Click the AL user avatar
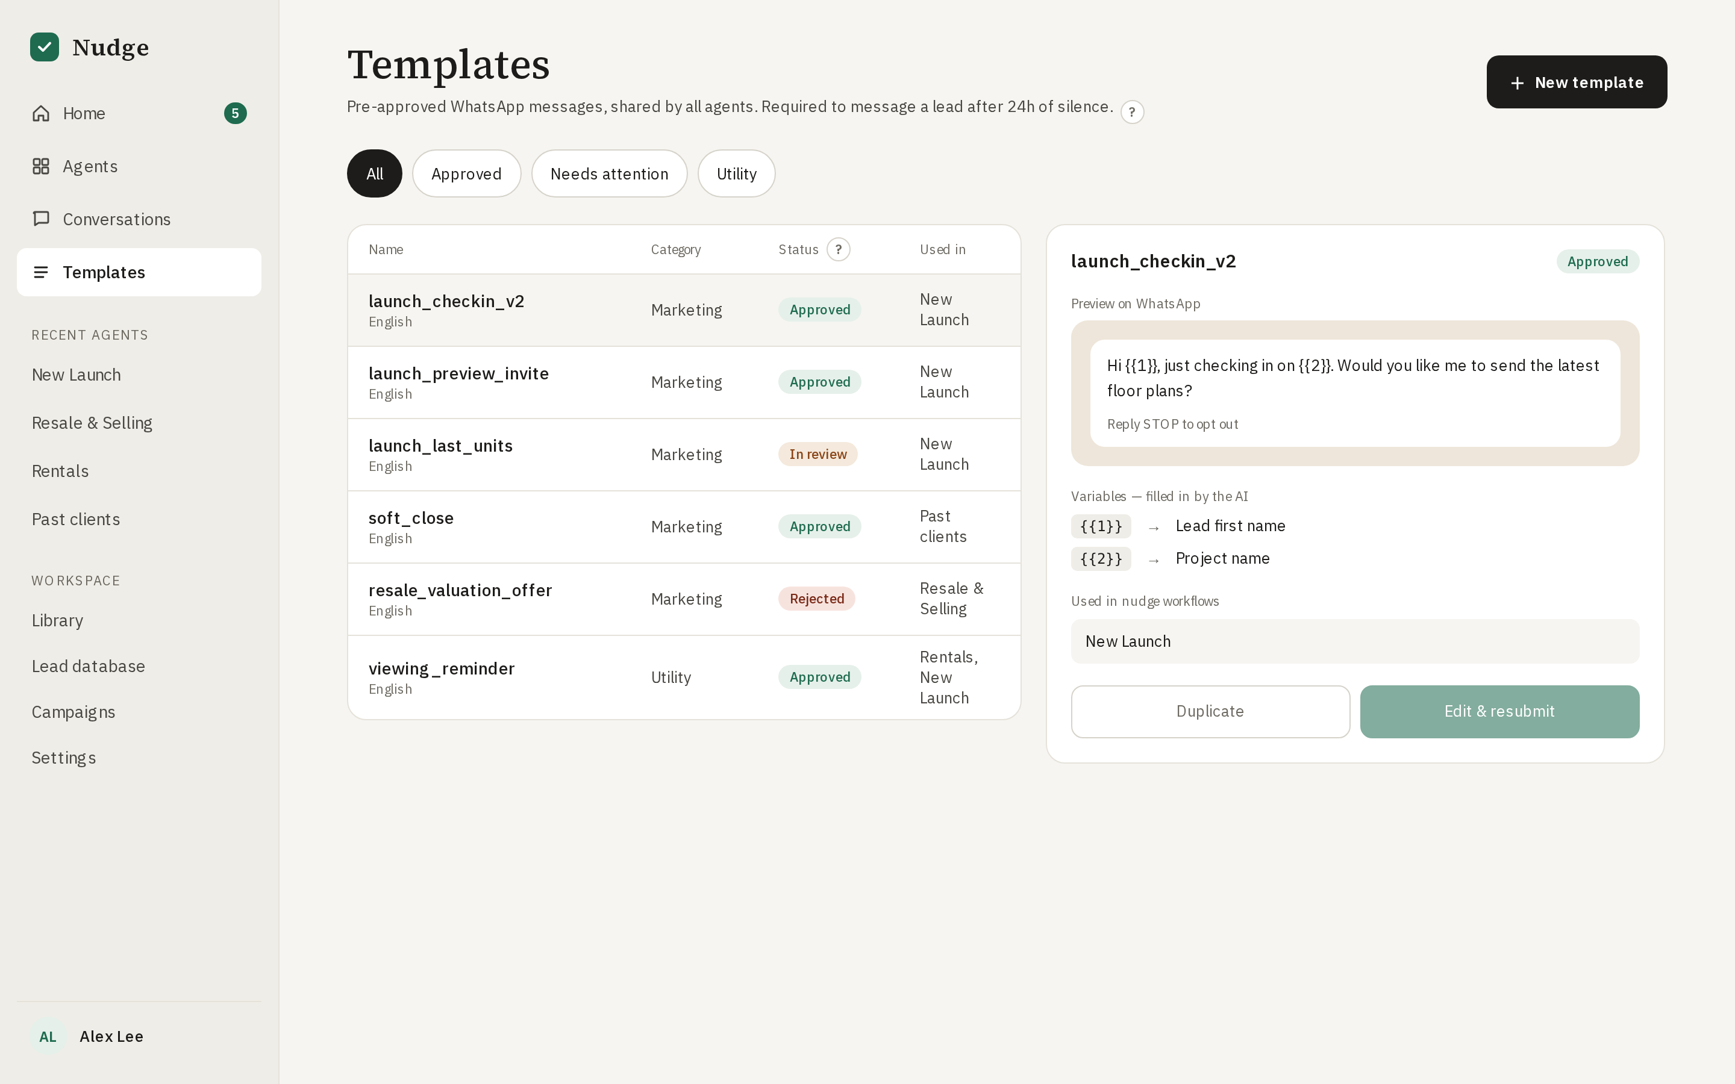 (x=48, y=1036)
